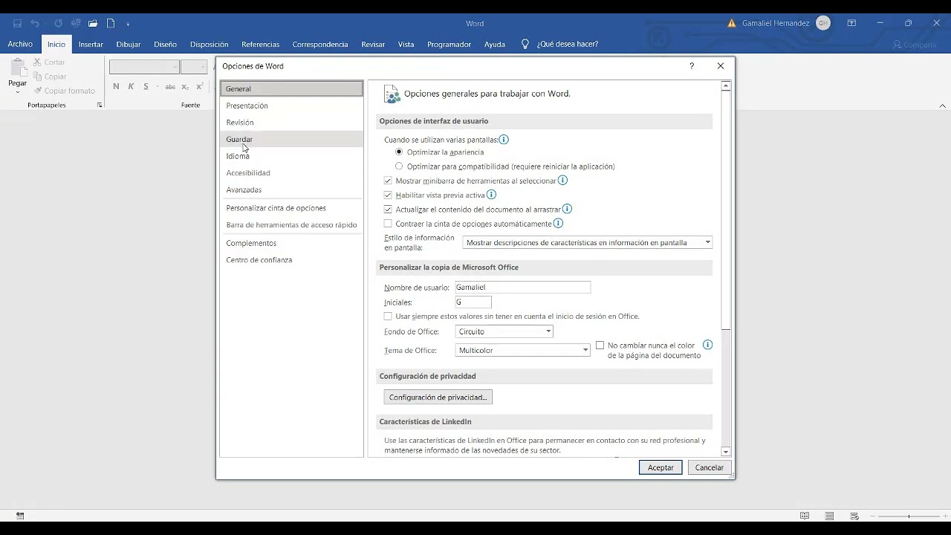
Task: Uncheck Mostrar minibarra de herramientas al seleccionar
Action: tap(388, 181)
